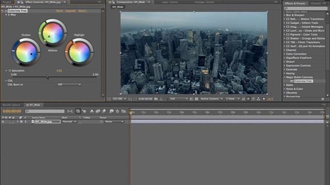Screen dimensions: 330x185
Task: Click the current timecode in timeline panel
Action: pos(12,111)
